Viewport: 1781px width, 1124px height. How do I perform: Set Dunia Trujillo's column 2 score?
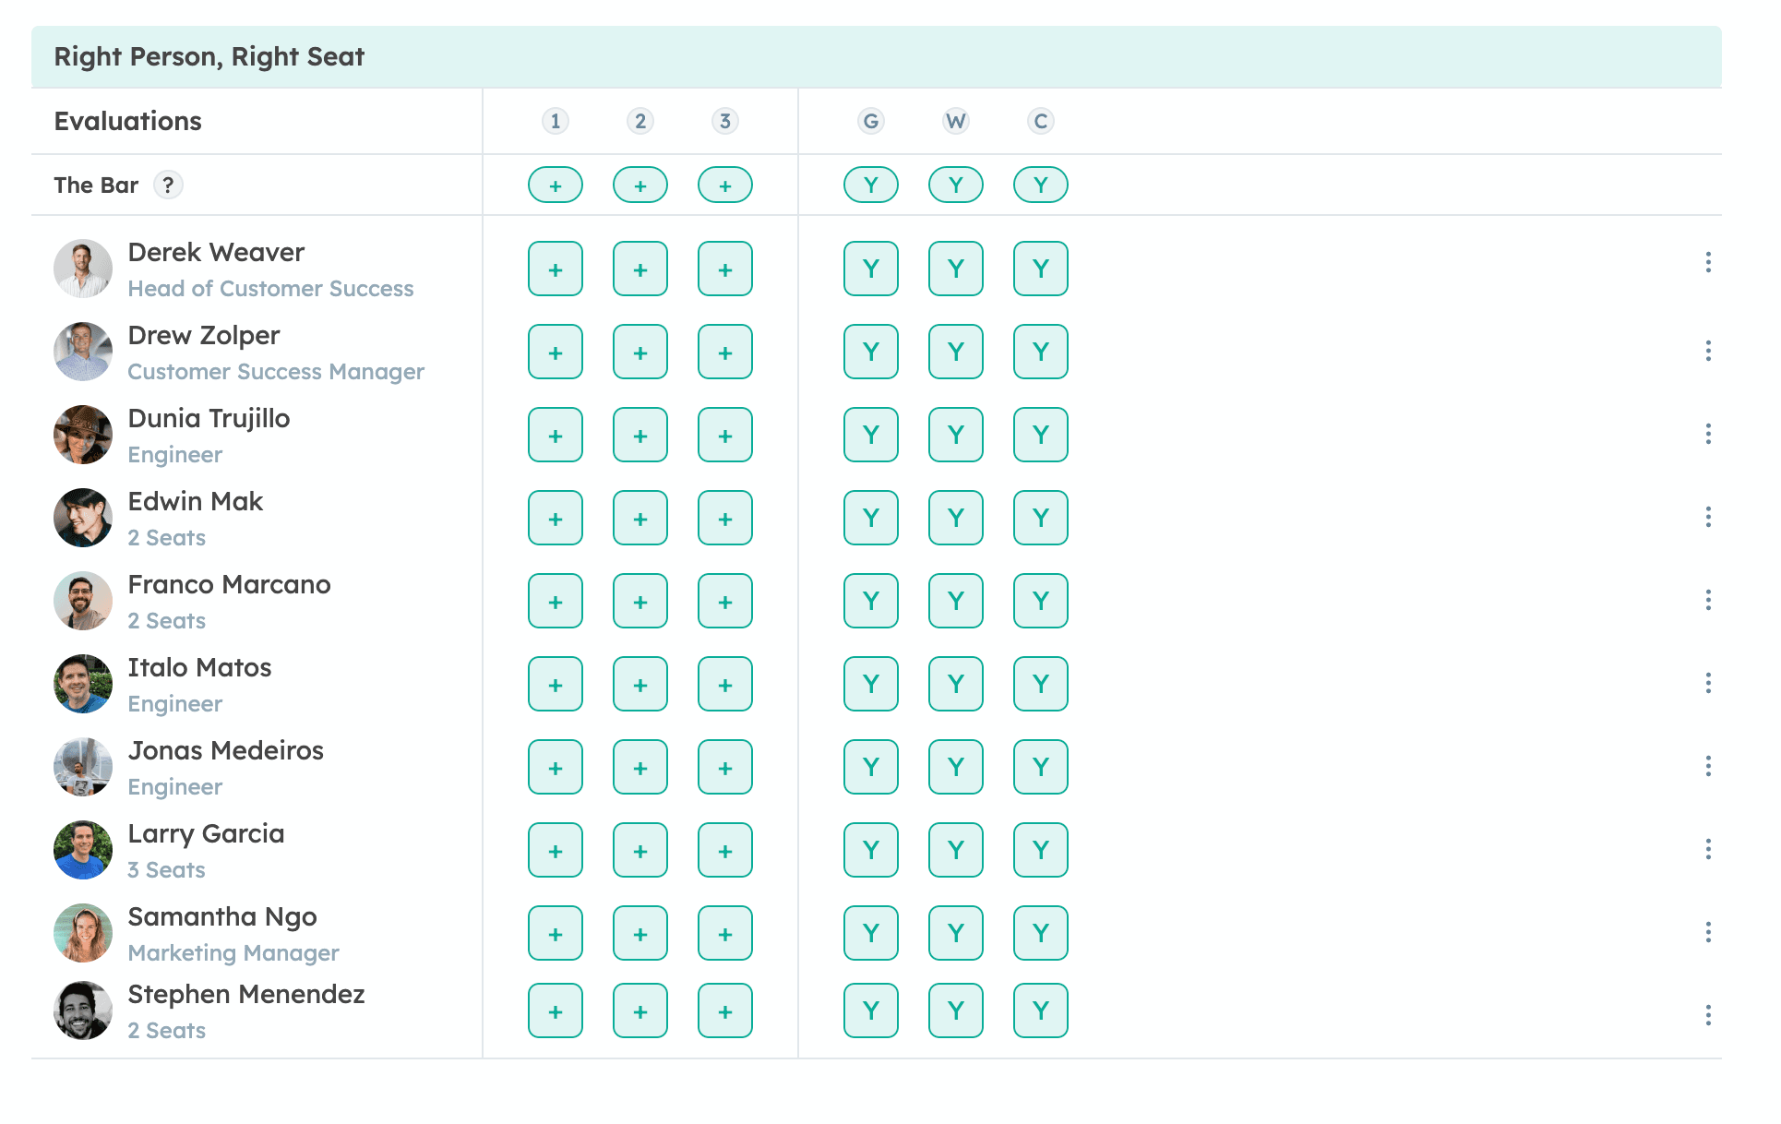(640, 435)
